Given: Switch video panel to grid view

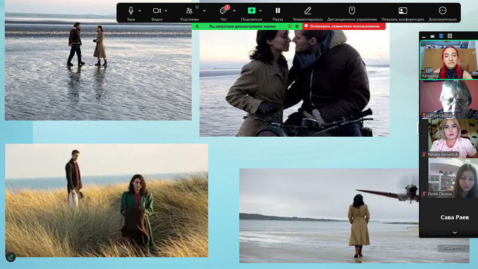Looking at the screenshot, I should (450, 36).
